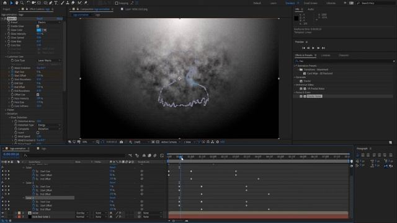Toggle the Offset Size checkbox
Screen dimensions: 397x223
(38, 95)
